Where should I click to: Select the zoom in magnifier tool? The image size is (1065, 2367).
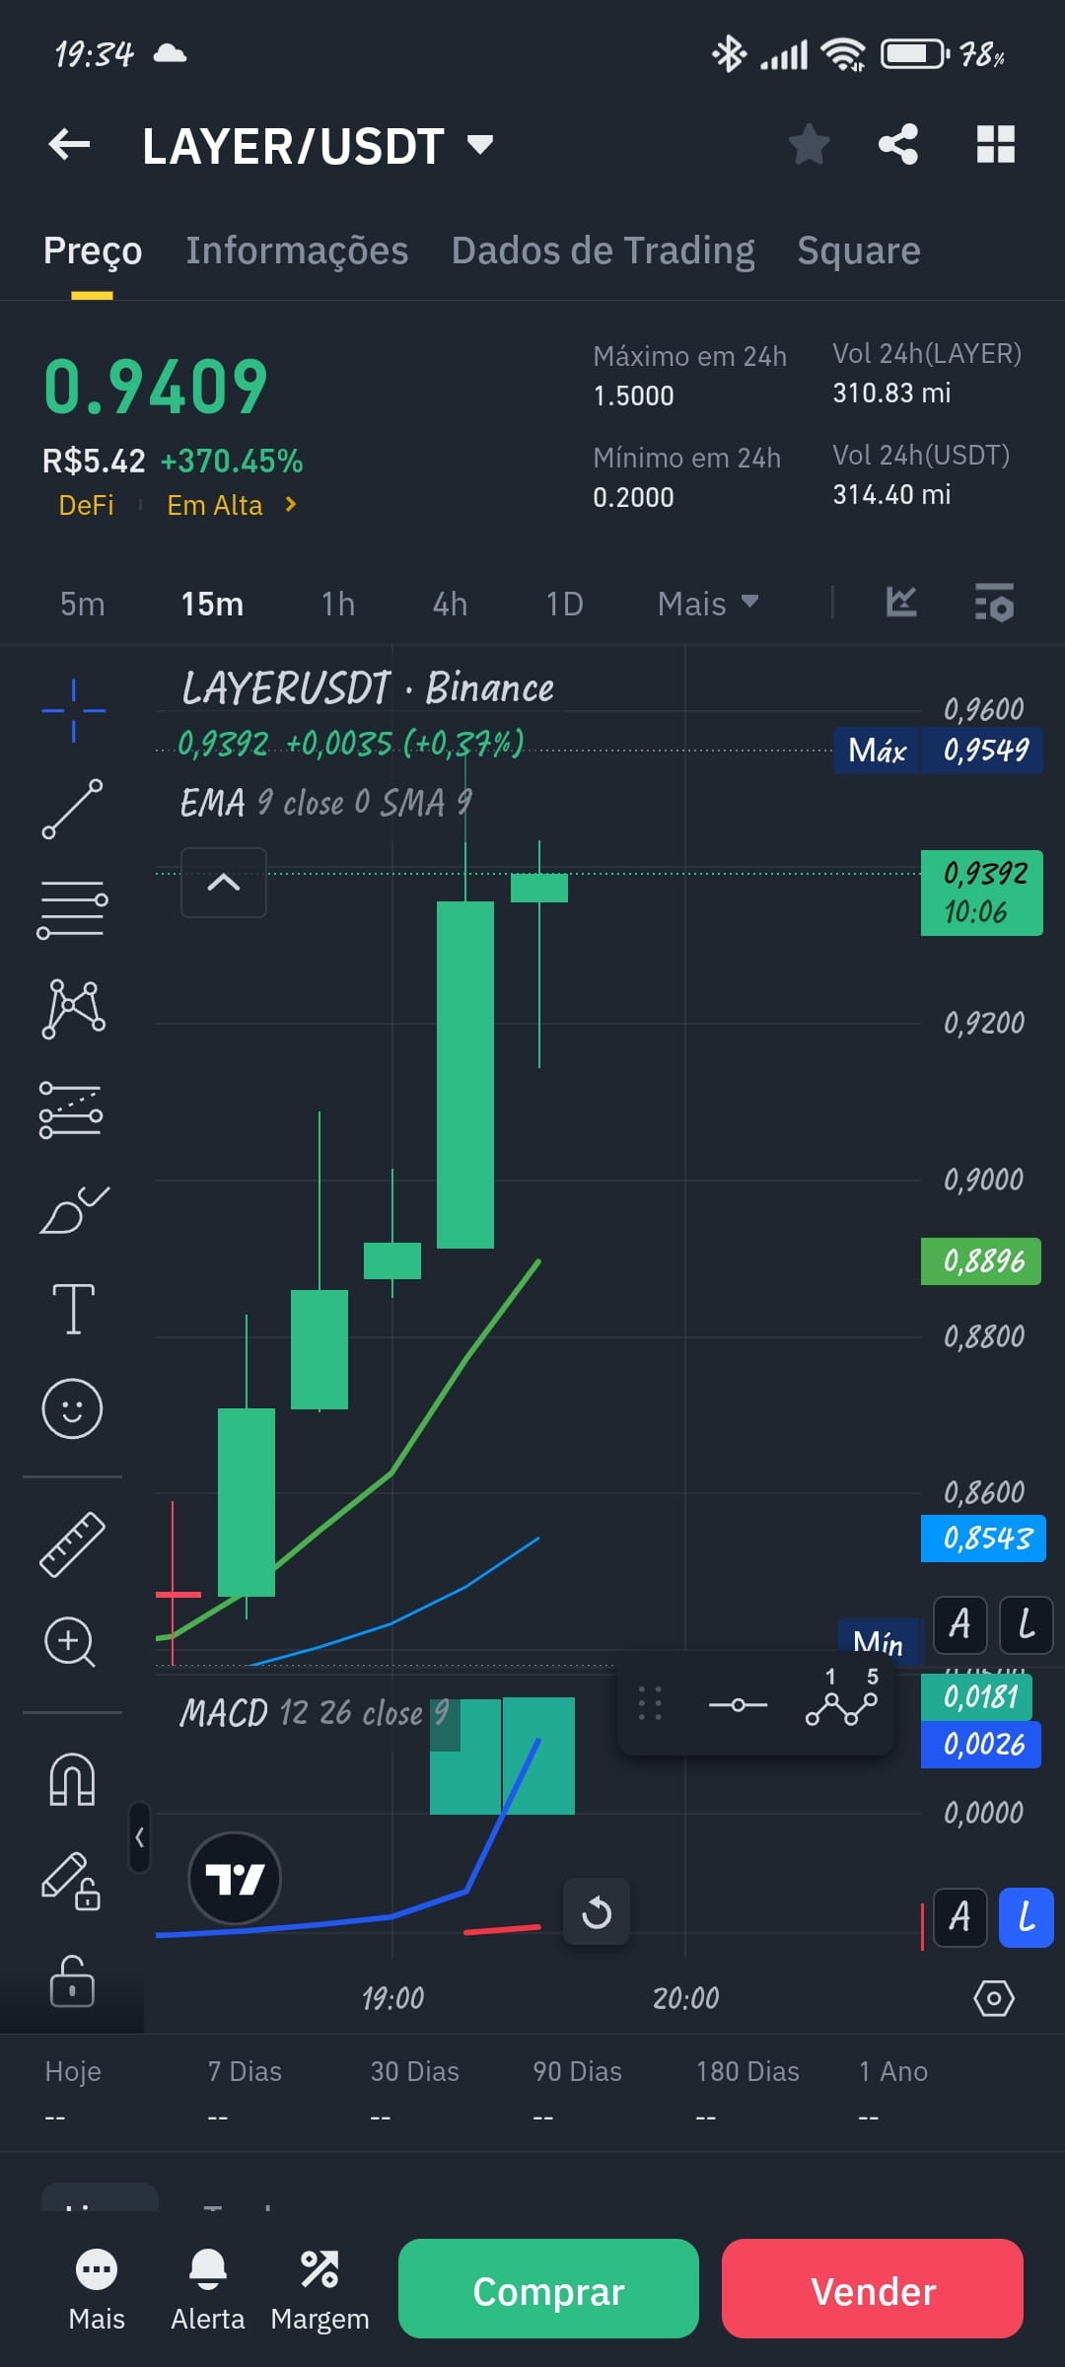[70, 1643]
